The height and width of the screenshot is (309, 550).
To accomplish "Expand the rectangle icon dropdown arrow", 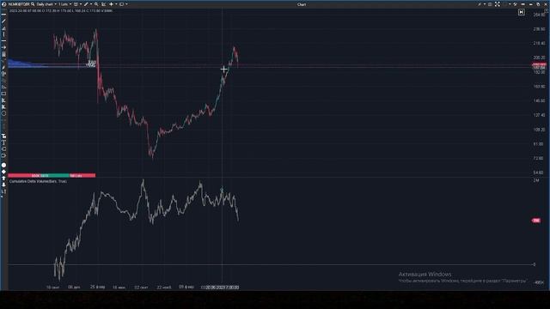I will pos(126,4).
